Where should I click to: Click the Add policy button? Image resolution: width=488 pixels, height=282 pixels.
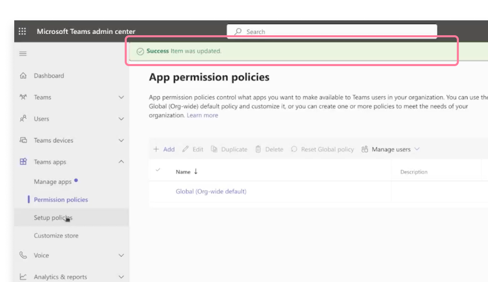(164, 149)
